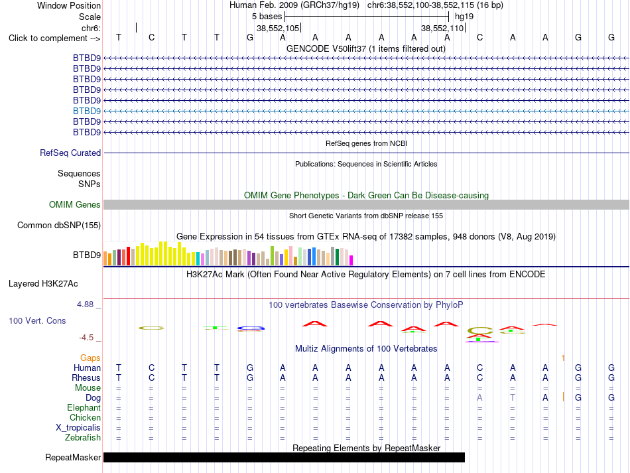Click '100 vertebrates Basewise Conservation by PhyloP' title

[x=366, y=305]
